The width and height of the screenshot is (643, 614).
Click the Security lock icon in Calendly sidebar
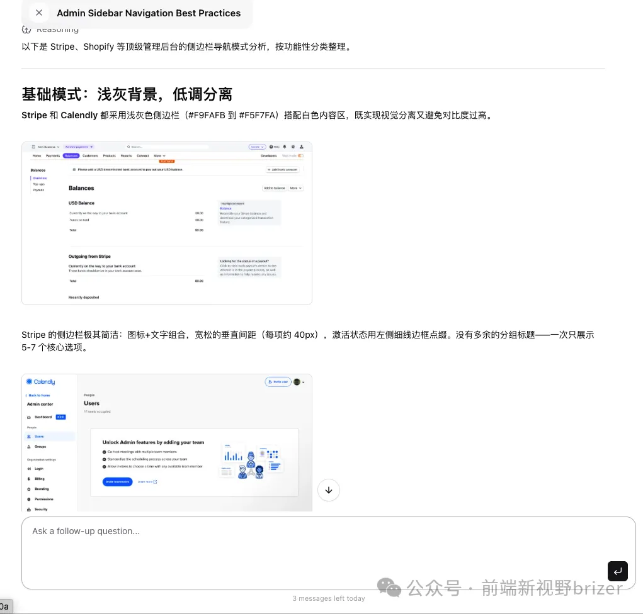click(30, 509)
